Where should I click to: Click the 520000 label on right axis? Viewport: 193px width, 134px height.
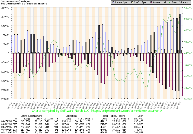[188, 8]
